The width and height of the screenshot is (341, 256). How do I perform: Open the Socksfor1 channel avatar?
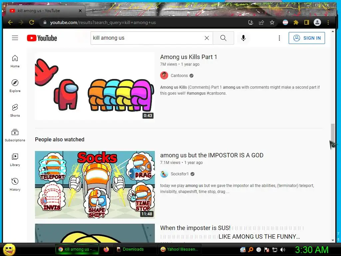coord(164,174)
